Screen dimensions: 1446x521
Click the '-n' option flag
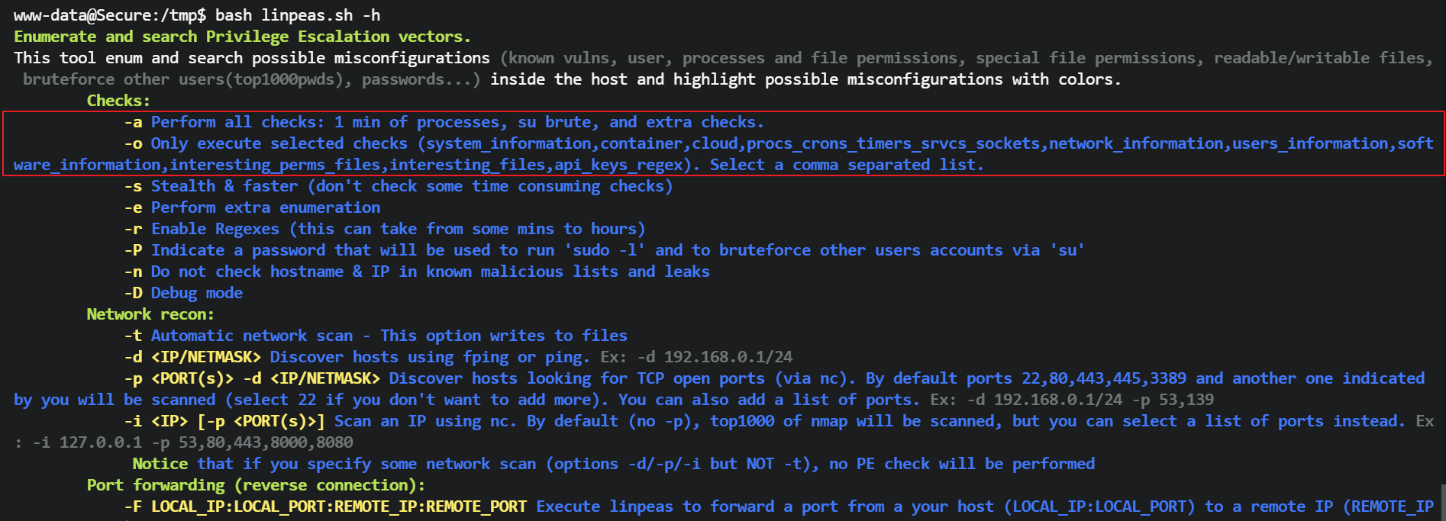click(133, 272)
